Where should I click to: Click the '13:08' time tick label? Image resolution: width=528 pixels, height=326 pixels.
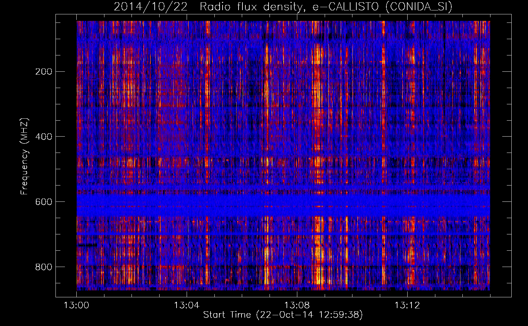(297, 305)
